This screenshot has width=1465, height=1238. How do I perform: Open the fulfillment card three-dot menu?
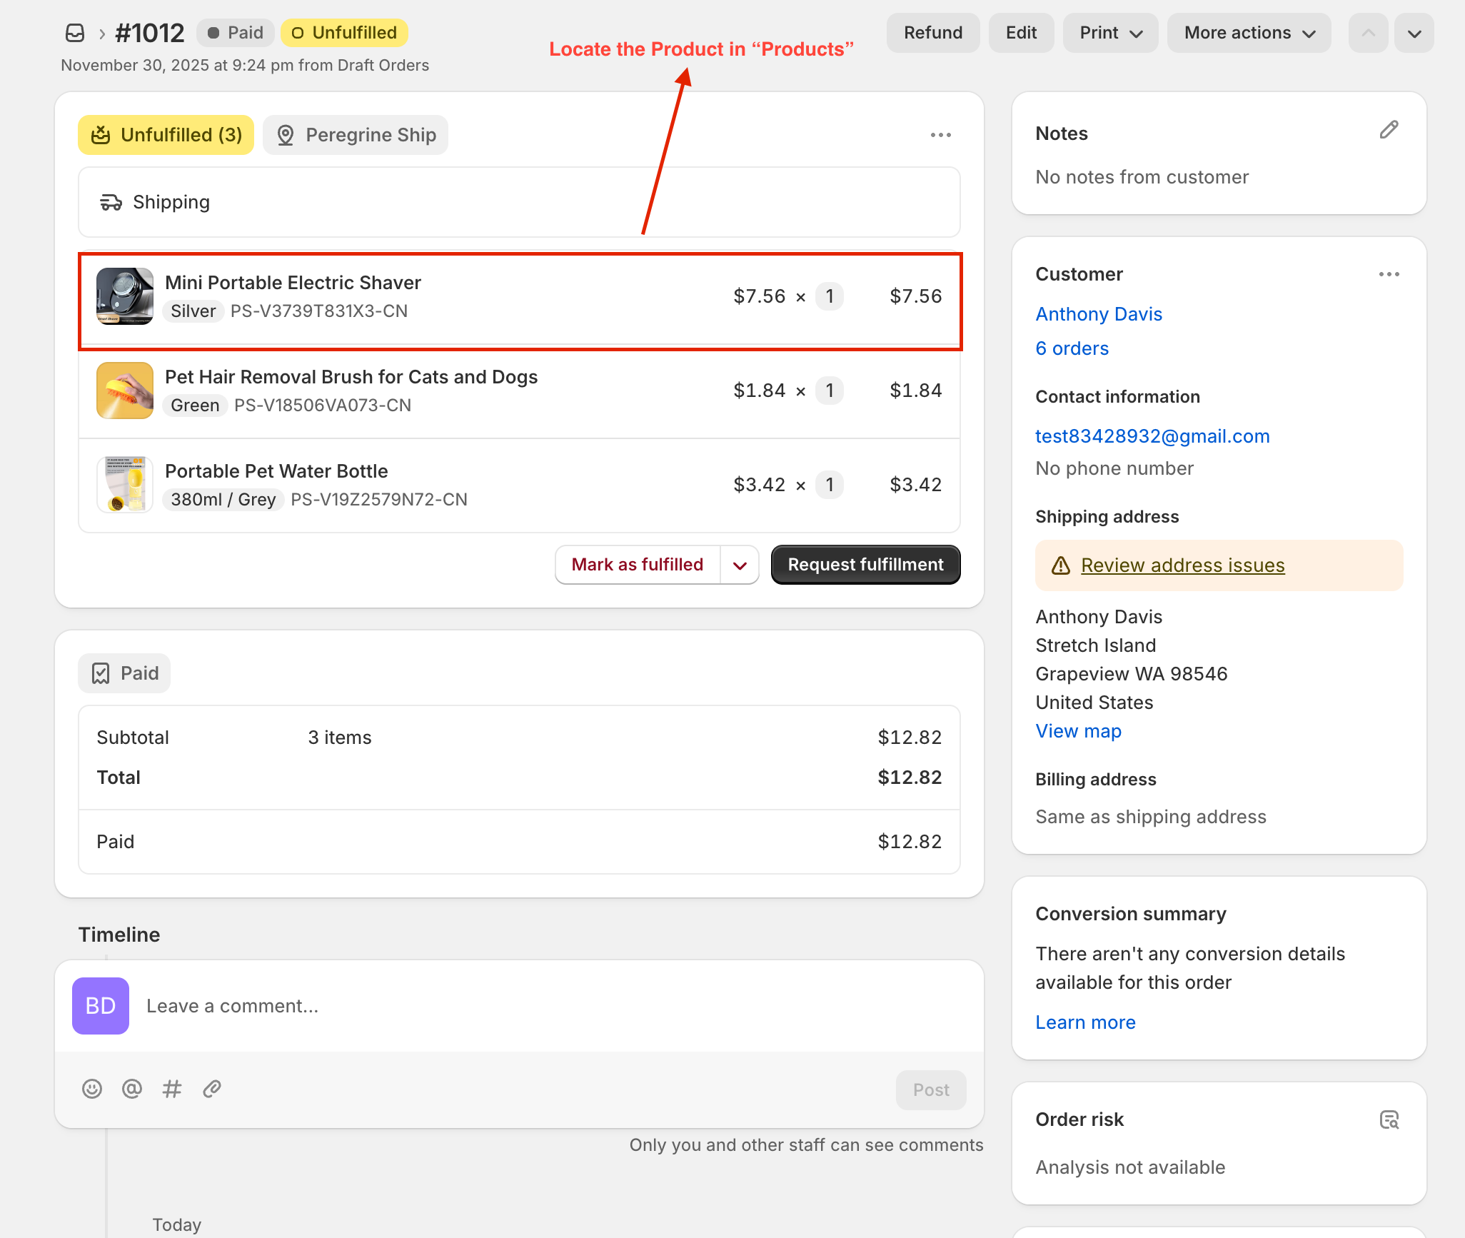pyautogui.click(x=940, y=135)
